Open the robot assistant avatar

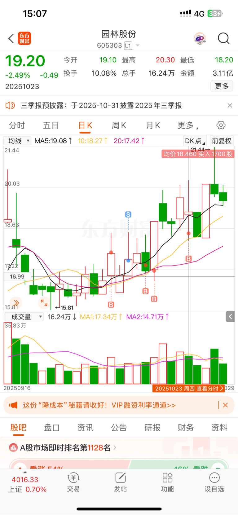pos(200,38)
